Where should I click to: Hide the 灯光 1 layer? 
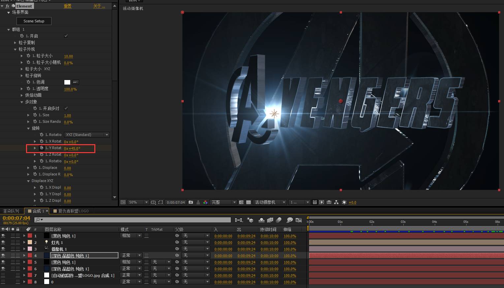point(3,242)
